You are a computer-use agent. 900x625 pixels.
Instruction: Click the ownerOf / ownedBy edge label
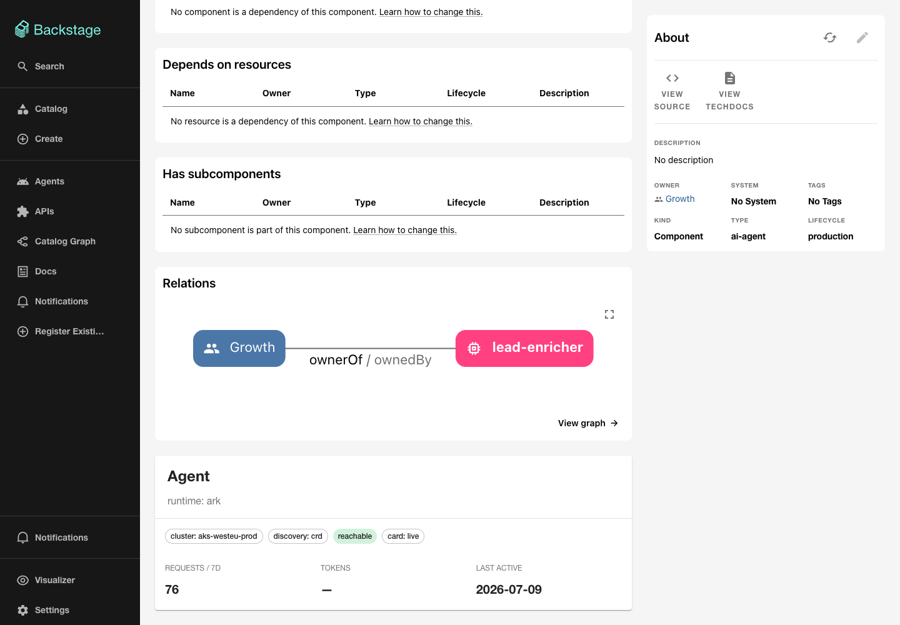371,360
